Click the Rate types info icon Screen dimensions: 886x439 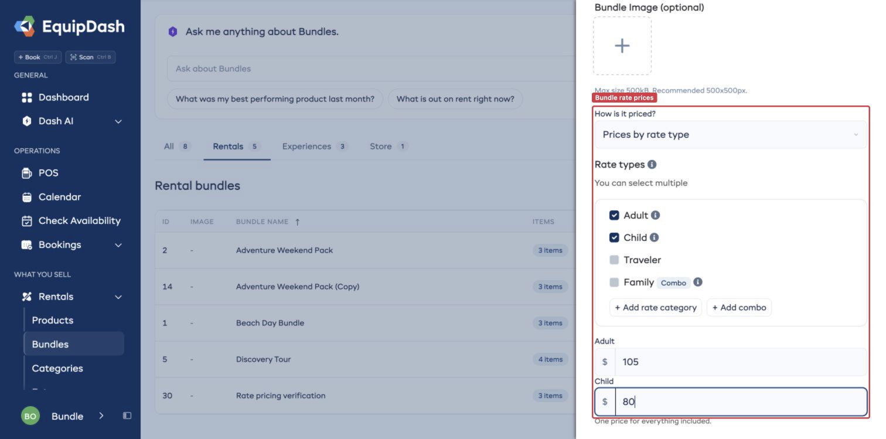tap(652, 165)
